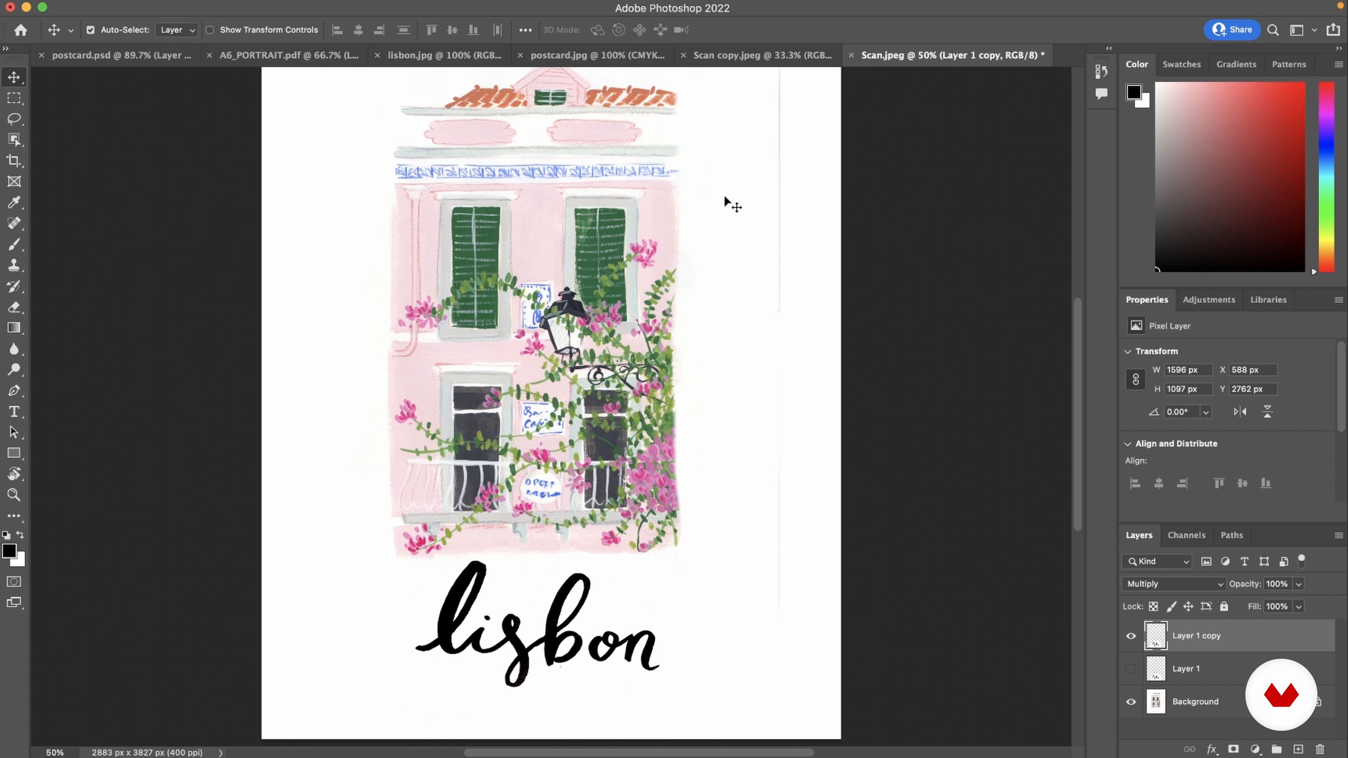Toggle the Auto-Select checkbox

click(91, 30)
